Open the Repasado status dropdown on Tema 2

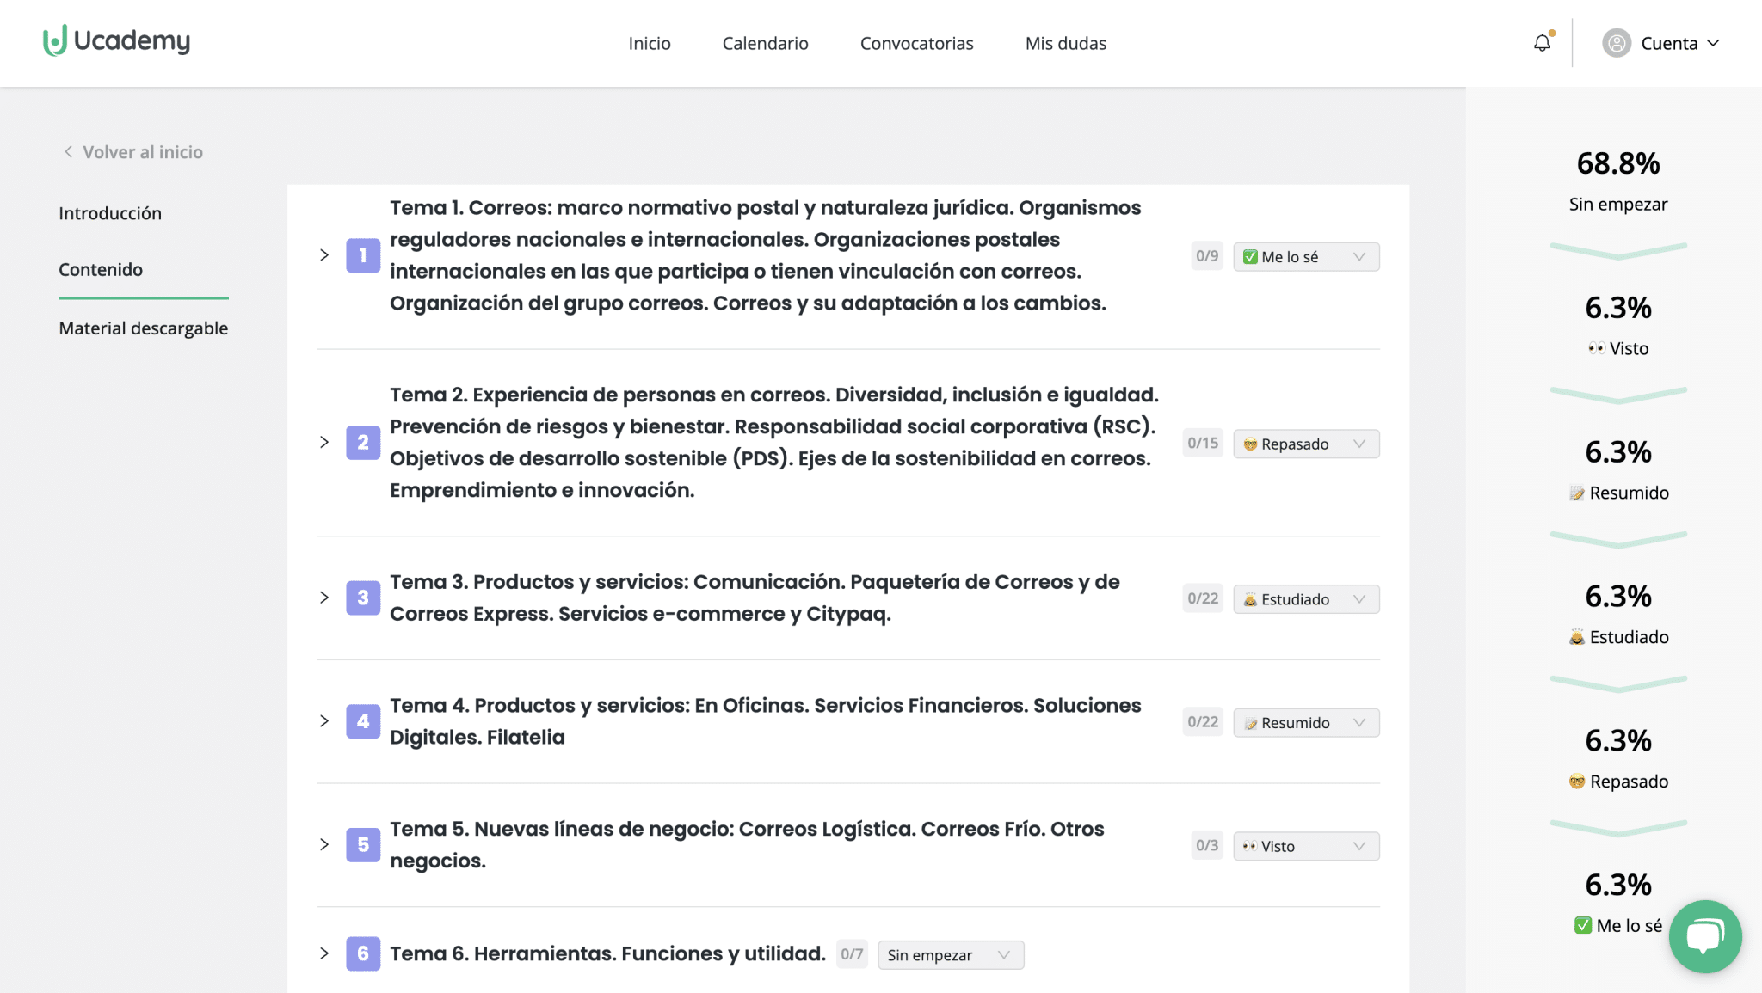coord(1305,444)
